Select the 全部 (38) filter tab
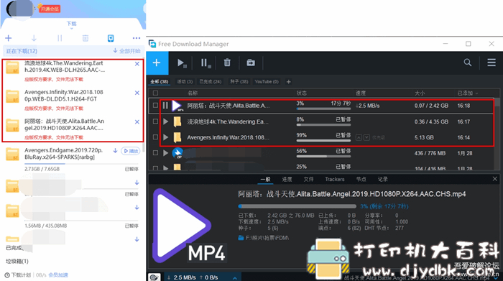The width and height of the screenshot is (503, 281). click(160, 82)
